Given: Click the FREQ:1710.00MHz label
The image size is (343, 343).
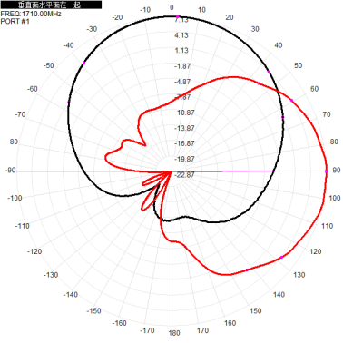Looking at the screenshot, I should click(x=31, y=14).
